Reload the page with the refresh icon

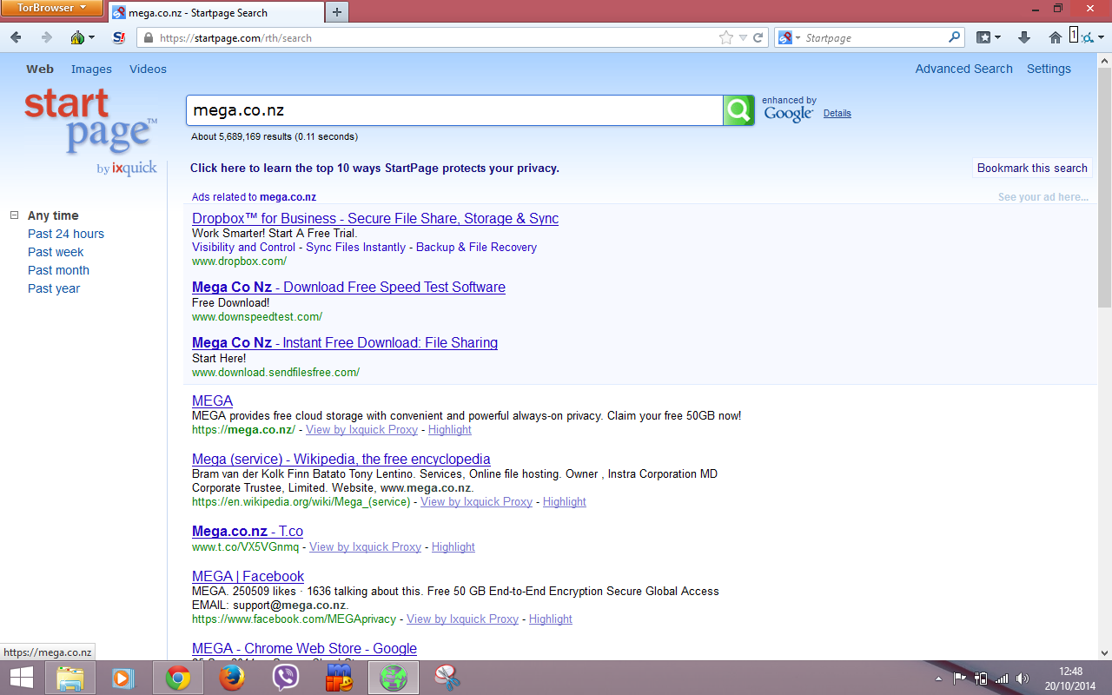coord(758,37)
